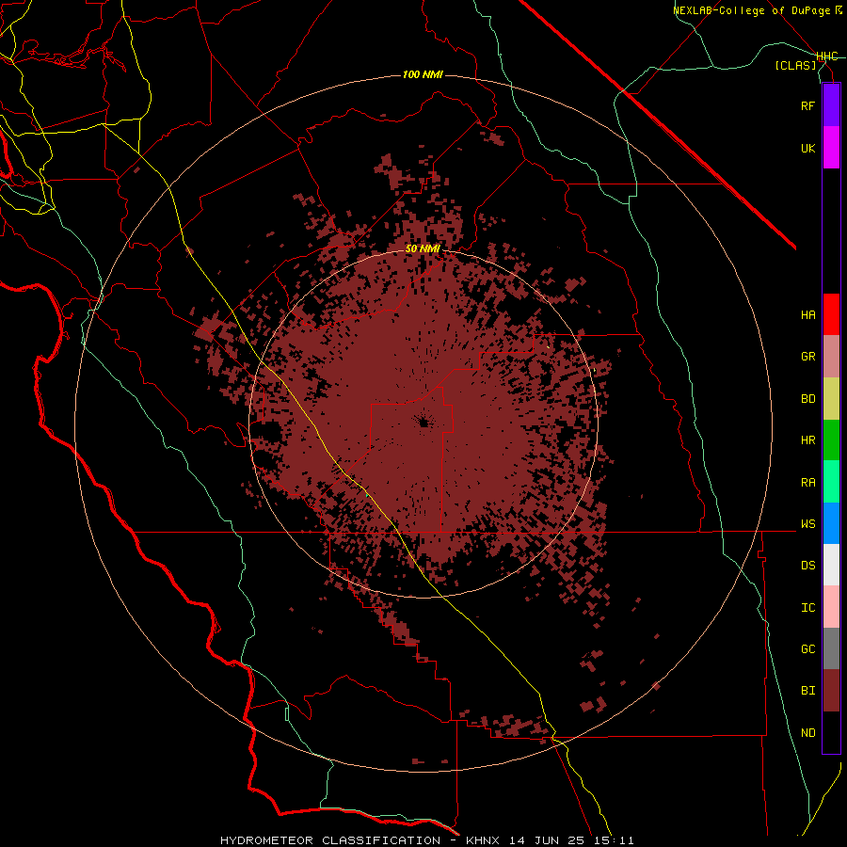Click the 15:11 timestamp
Image resolution: width=847 pixels, height=847 pixels.
pyautogui.click(x=612, y=840)
